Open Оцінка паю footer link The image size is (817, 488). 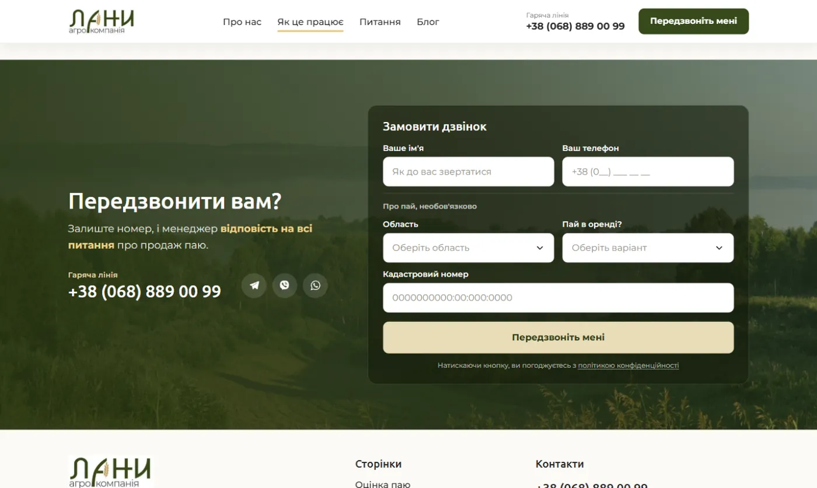pos(383,484)
